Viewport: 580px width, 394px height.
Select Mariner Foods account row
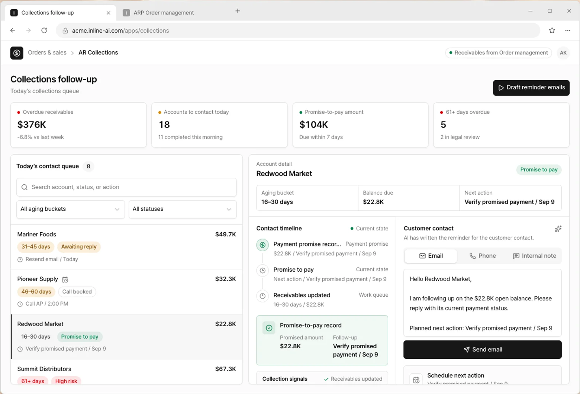pos(126,247)
